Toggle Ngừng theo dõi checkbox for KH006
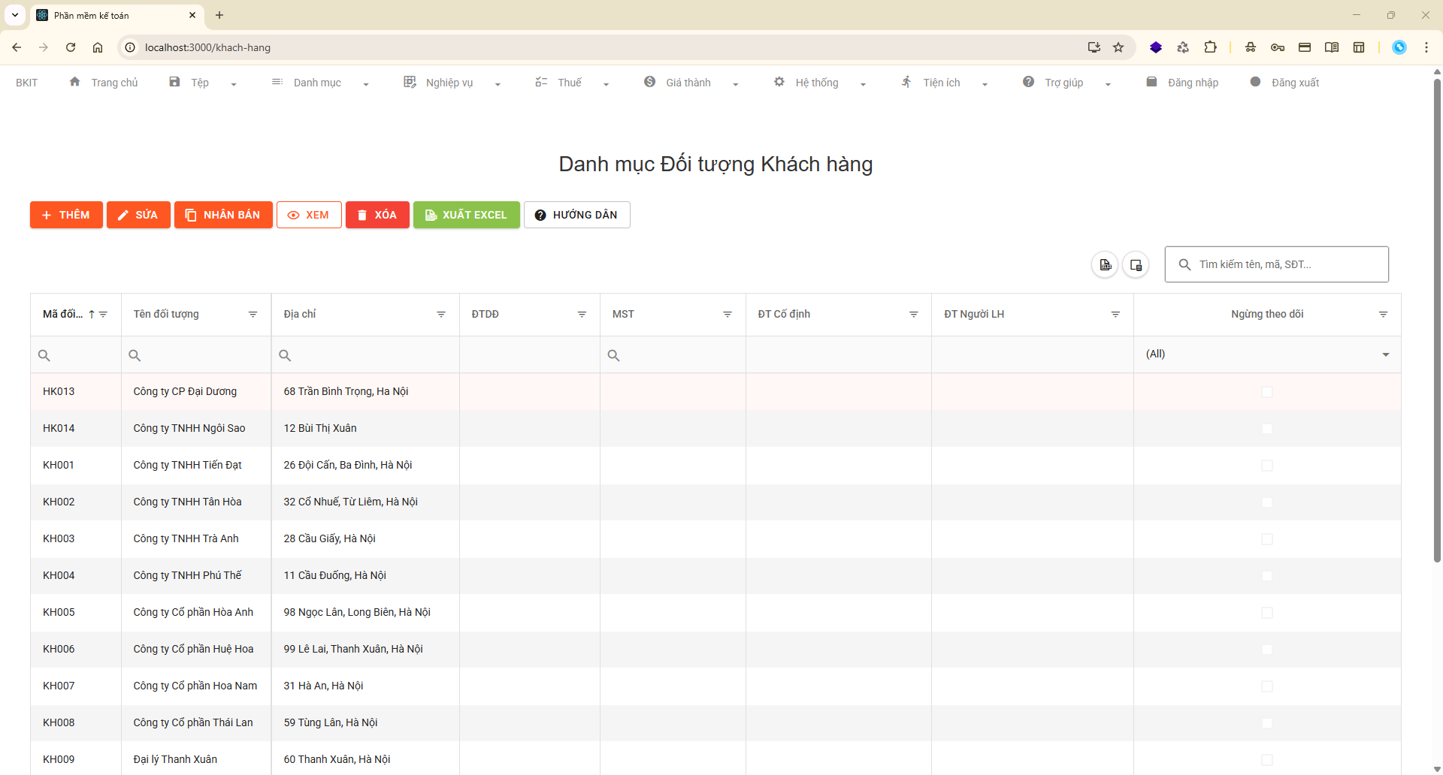This screenshot has height=775, width=1443. click(1267, 650)
